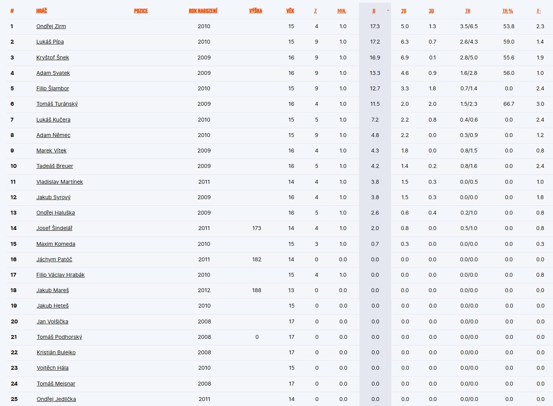The width and height of the screenshot is (553, 406).
Task: Open Lukáš Pípa player link
Action: (x=50, y=42)
